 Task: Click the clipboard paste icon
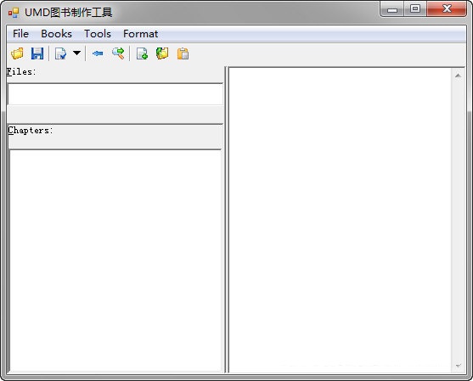pos(183,53)
